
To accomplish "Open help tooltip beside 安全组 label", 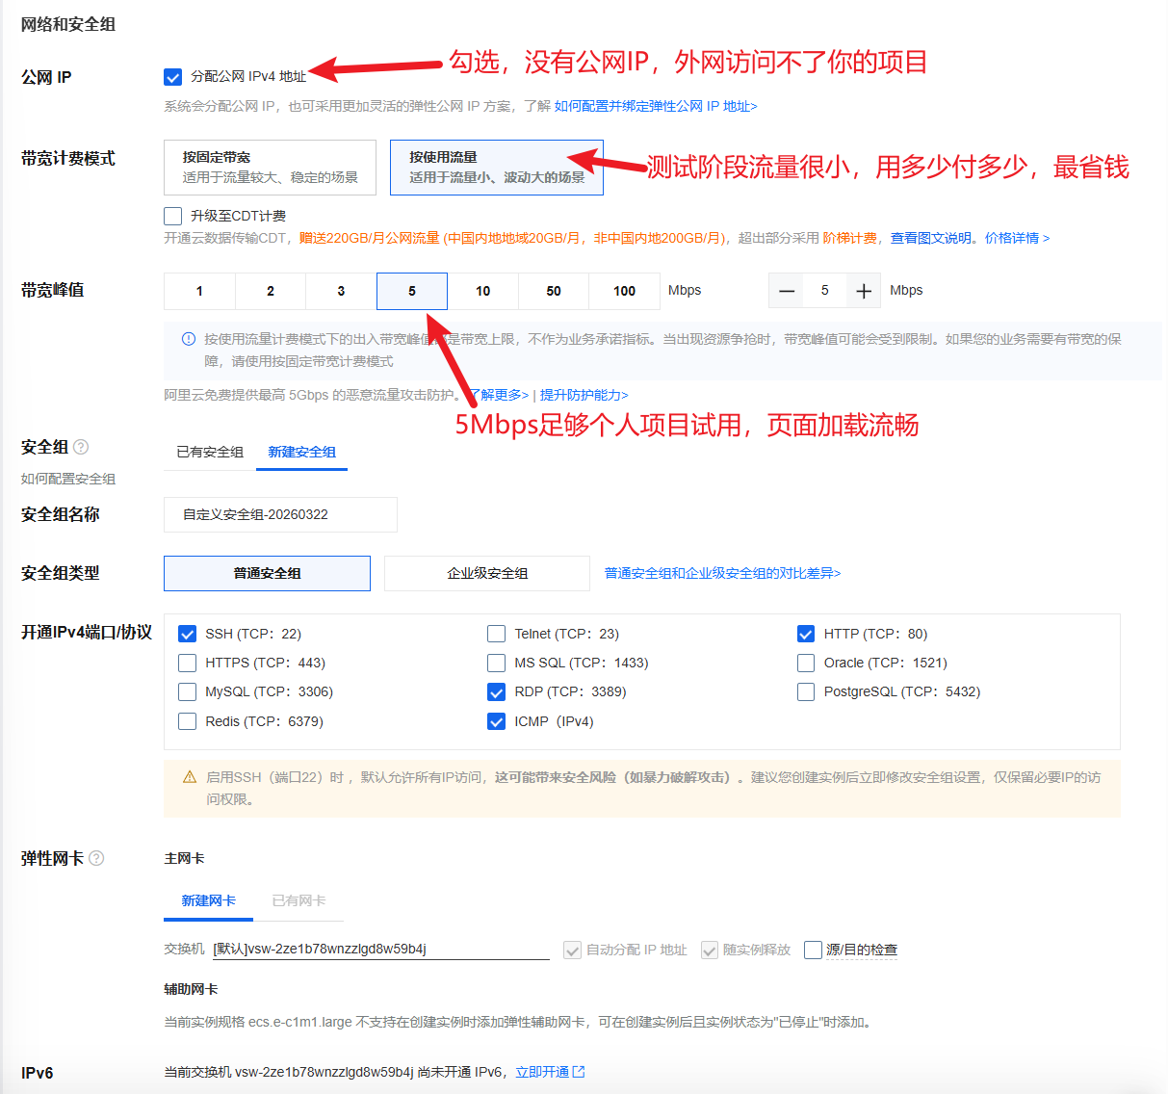I will point(82,446).
